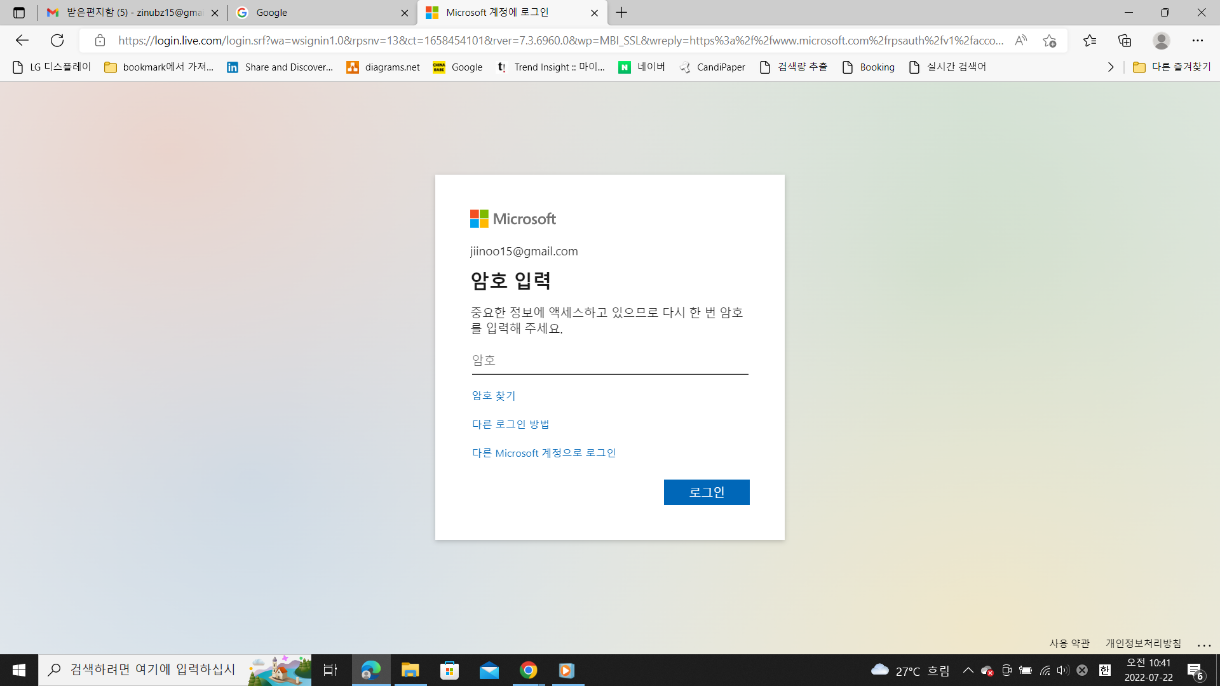Open the diagrams.net bookmark
Image resolution: width=1220 pixels, height=686 pixels.
383,67
